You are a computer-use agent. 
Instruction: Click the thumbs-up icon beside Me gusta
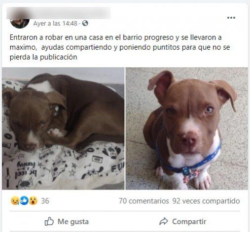coord(49,221)
